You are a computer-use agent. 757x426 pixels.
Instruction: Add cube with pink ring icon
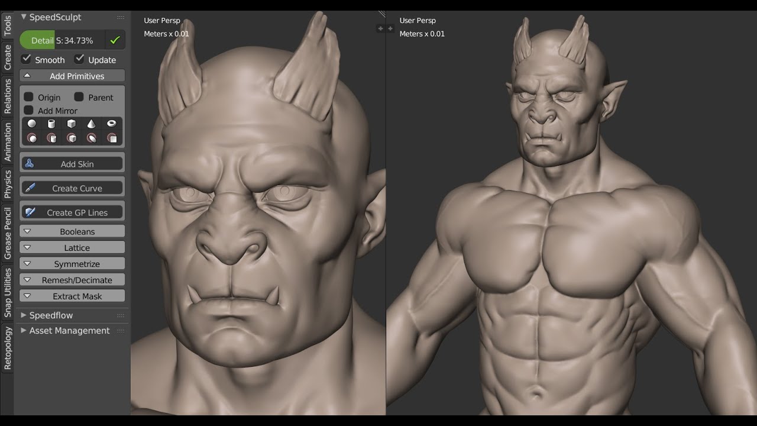tap(72, 138)
